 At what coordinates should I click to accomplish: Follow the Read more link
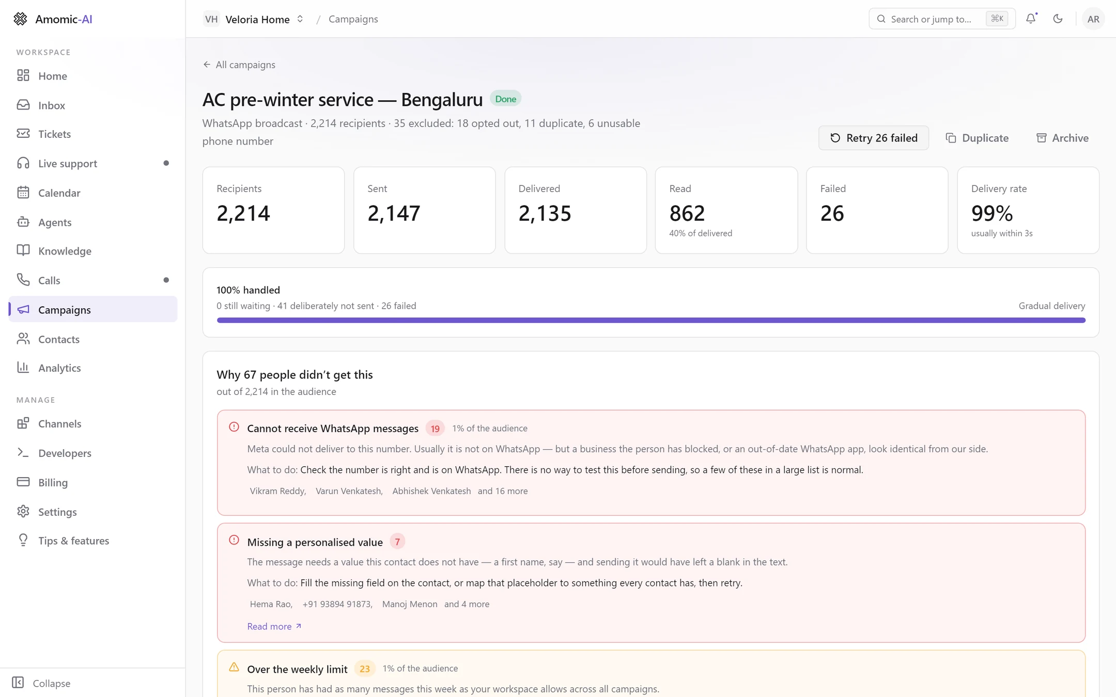[x=274, y=626]
